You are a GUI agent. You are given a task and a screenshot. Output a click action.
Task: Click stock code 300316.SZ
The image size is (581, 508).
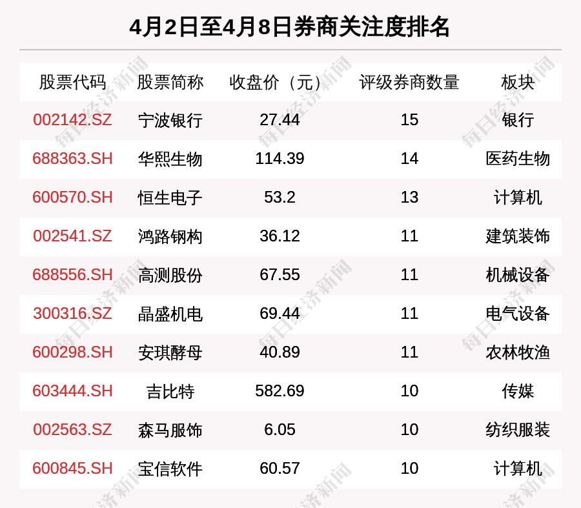[x=72, y=314]
